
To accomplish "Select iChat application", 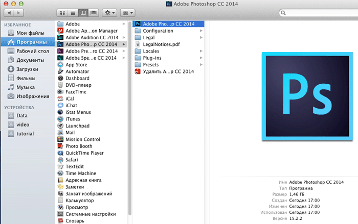I will tap(92, 106).
